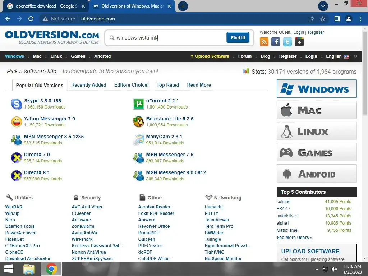
Task: Click the DirectX 8.1 icon
Action: coord(17,176)
